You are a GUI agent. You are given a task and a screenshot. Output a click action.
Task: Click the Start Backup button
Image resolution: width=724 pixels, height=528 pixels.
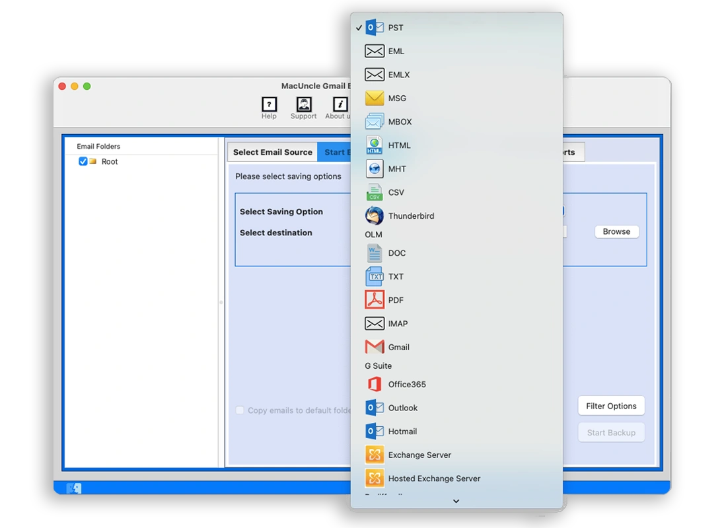[611, 432]
